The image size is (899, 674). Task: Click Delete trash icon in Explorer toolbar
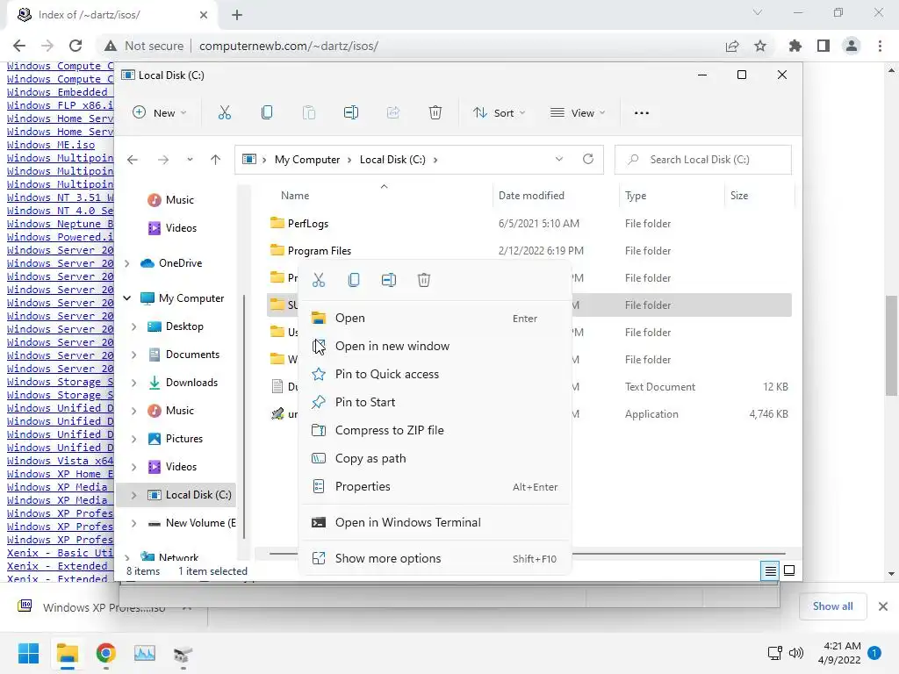click(435, 113)
